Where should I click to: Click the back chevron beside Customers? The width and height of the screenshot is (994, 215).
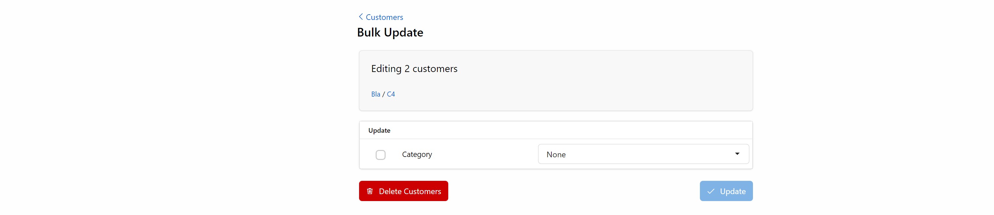(361, 17)
